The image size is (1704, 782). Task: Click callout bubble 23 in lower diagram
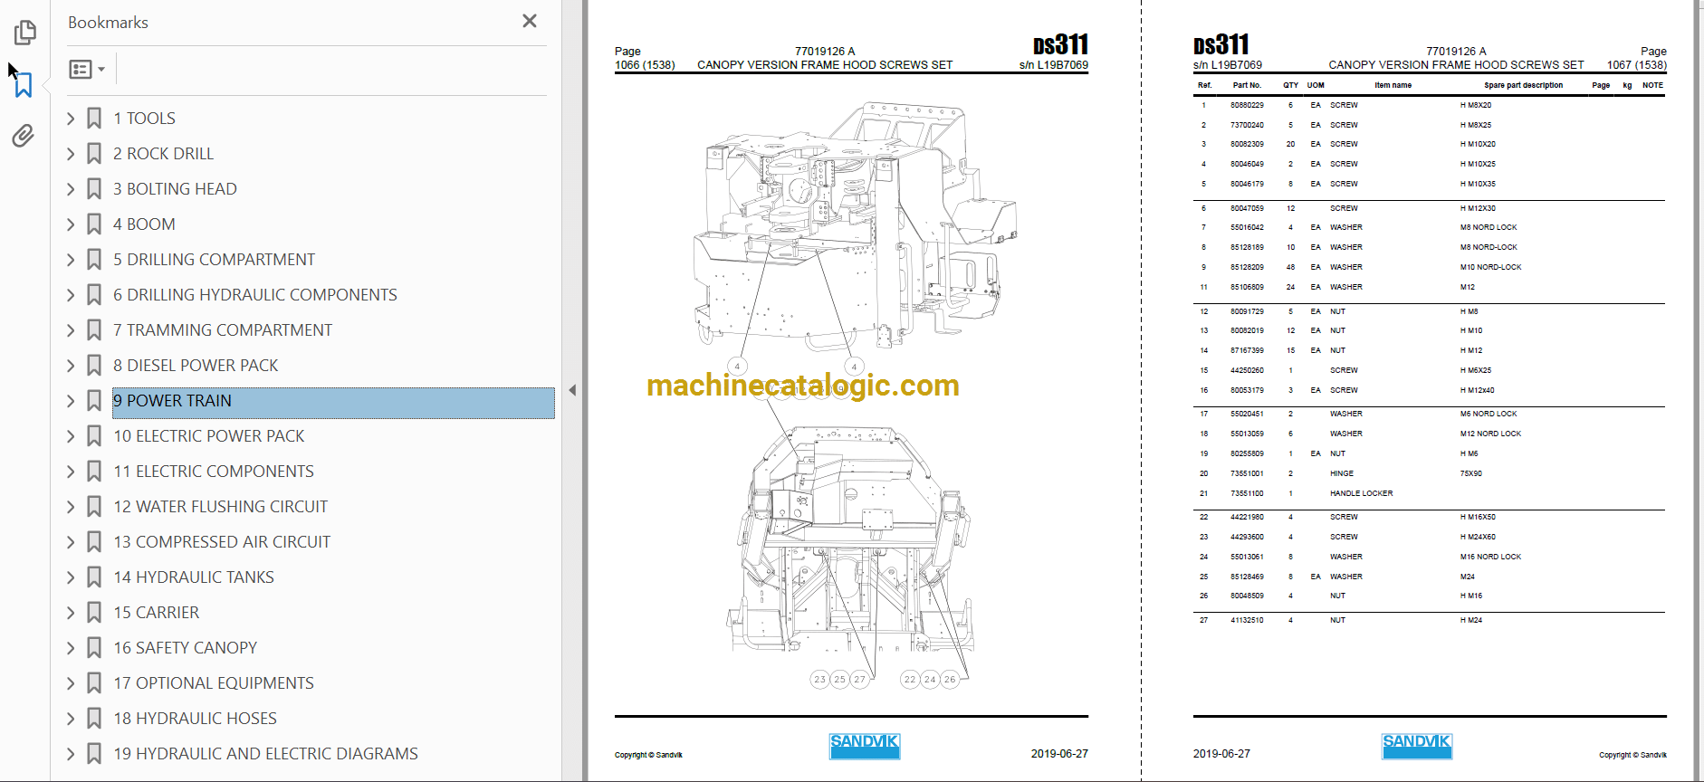pyautogui.click(x=819, y=679)
